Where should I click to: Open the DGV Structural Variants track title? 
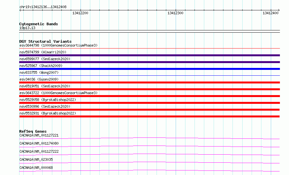pos(45,41)
